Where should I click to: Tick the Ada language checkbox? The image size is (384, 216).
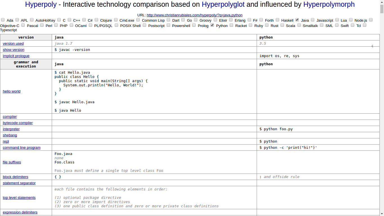click(3, 20)
